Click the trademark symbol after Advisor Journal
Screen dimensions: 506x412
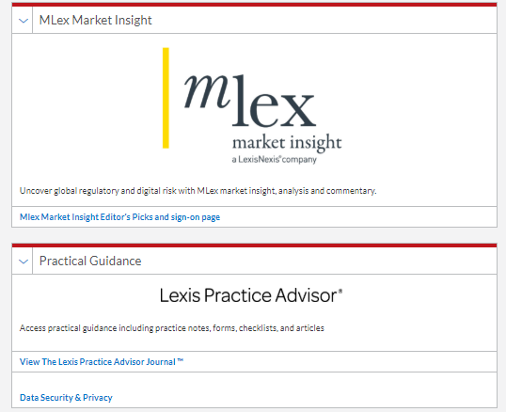180,360
